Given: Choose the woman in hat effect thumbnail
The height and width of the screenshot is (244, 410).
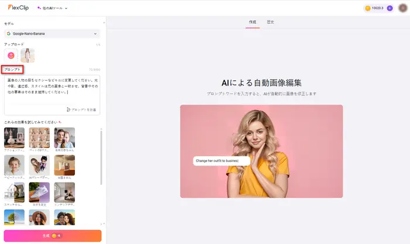Looking at the screenshot, I should click(x=39, y=217).
